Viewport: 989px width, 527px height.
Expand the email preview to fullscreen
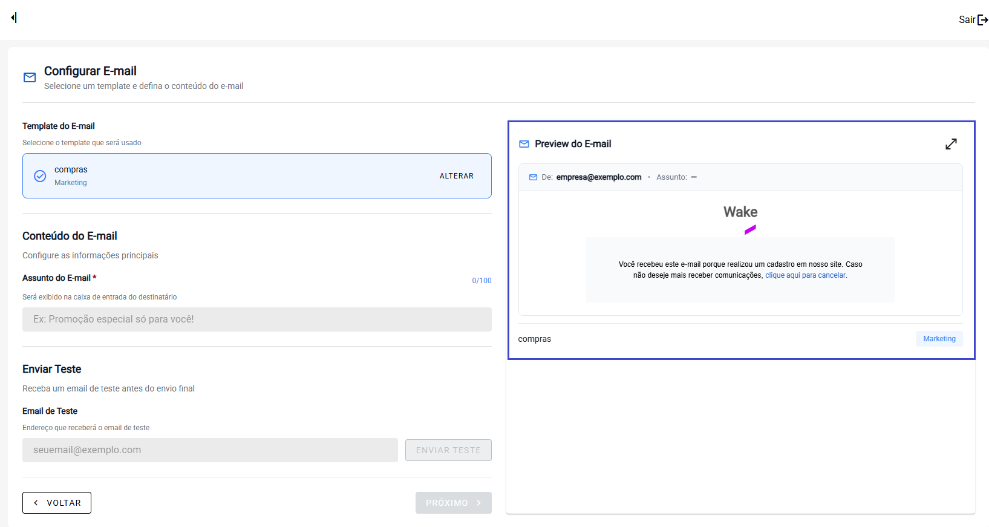point(951,144)
